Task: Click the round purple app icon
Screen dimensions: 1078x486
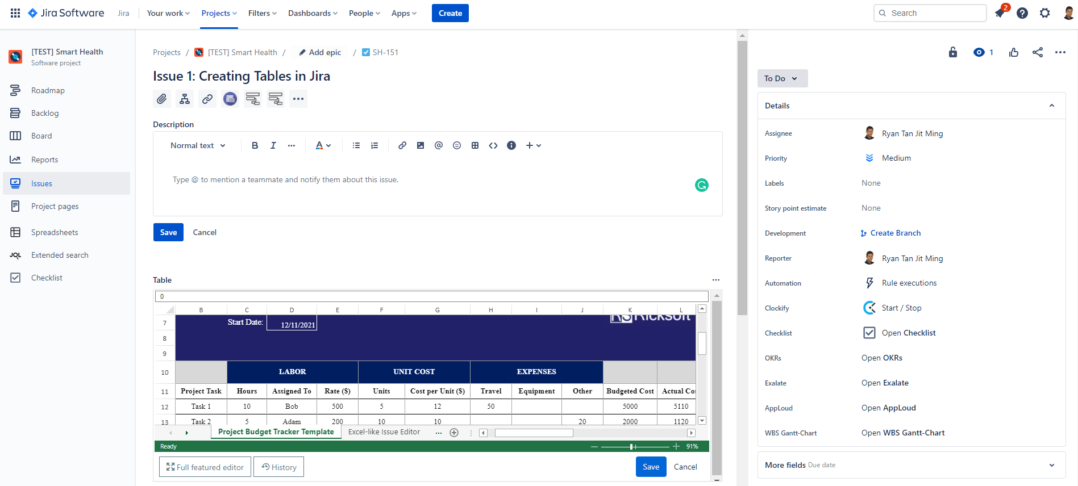Action: pyautogui.click(x=230, y=99)
